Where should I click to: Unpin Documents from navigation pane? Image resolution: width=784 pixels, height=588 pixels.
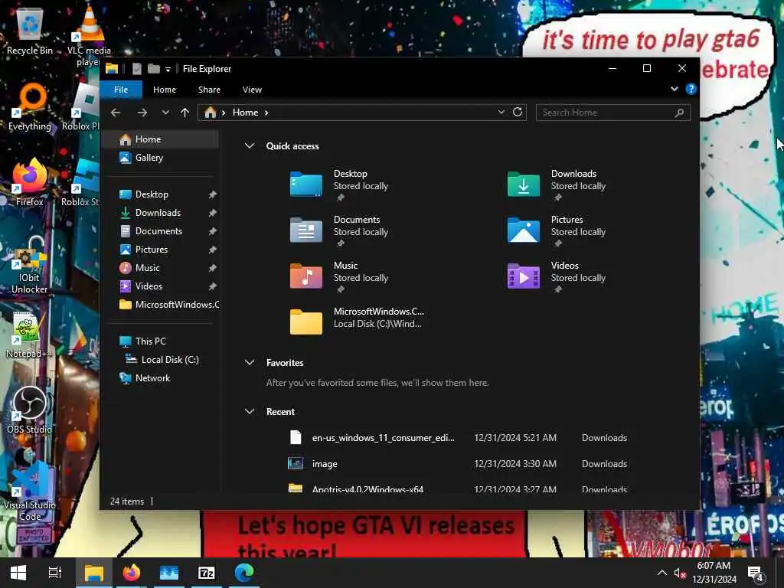[213, 231]
